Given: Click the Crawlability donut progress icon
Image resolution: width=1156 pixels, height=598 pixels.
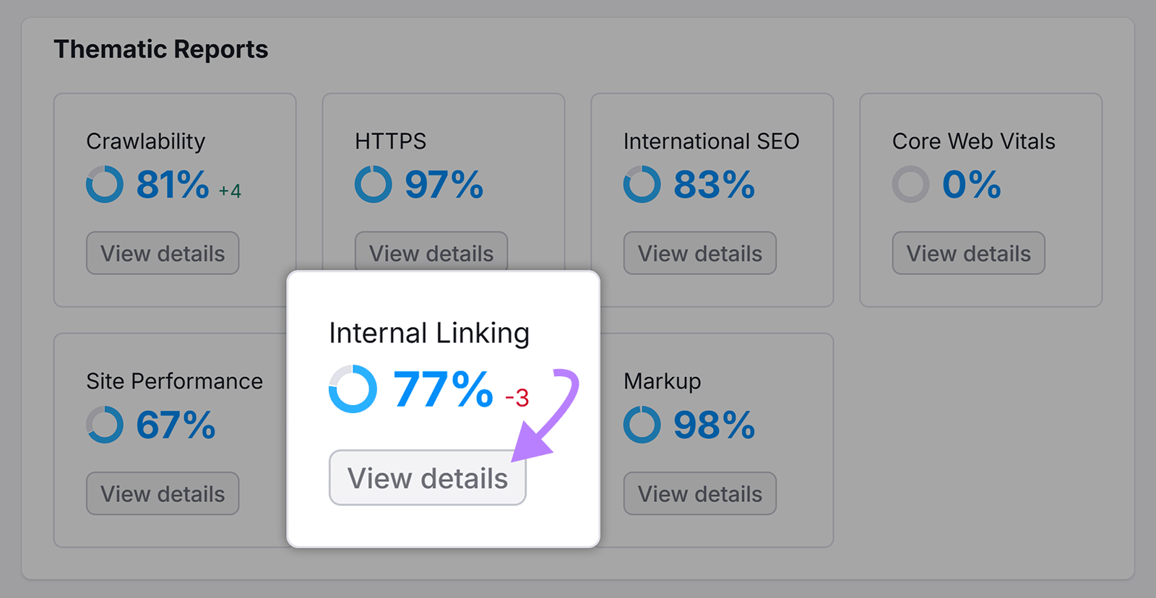Looking at the screenshot, I should [x=105, y=185].
